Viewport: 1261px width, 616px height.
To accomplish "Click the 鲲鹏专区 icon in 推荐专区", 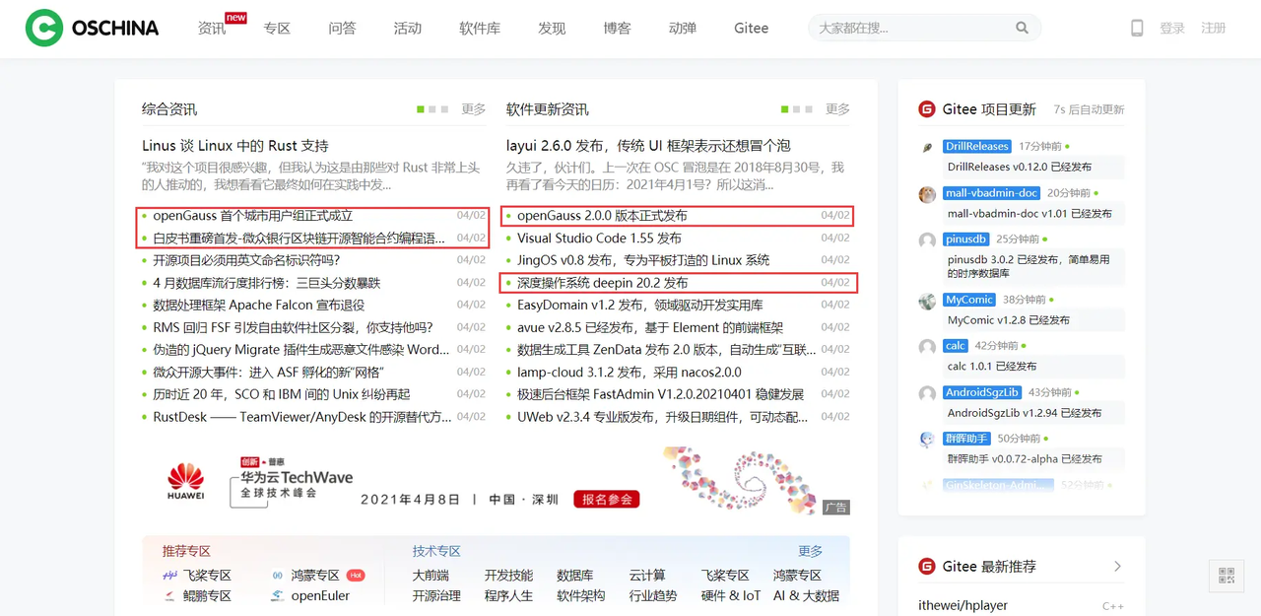I will [169, 596].
